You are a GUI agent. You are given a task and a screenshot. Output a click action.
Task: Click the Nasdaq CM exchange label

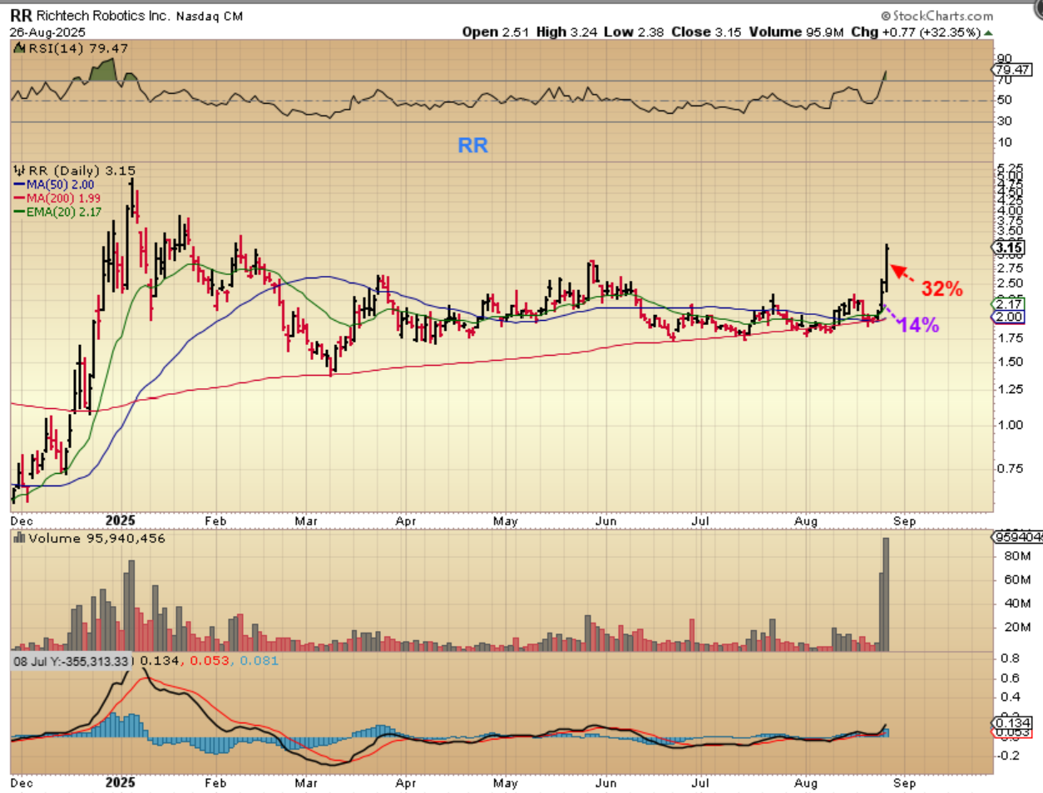pos(210,16)
